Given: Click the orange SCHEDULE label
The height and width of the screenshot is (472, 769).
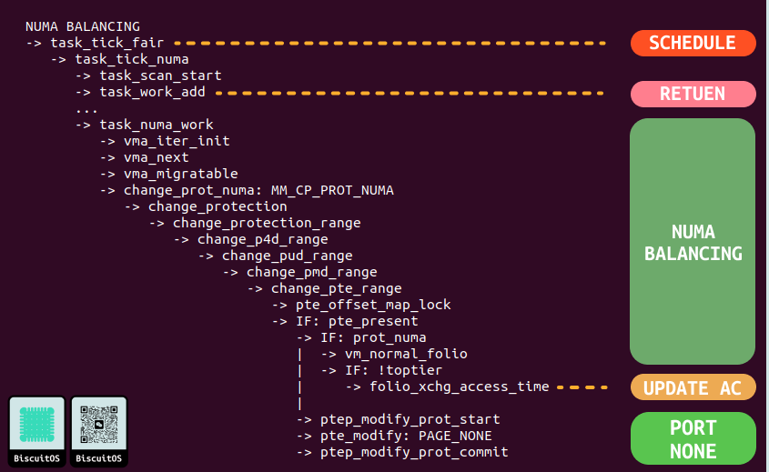Looking at the screenshot, I should pos(693,43).
